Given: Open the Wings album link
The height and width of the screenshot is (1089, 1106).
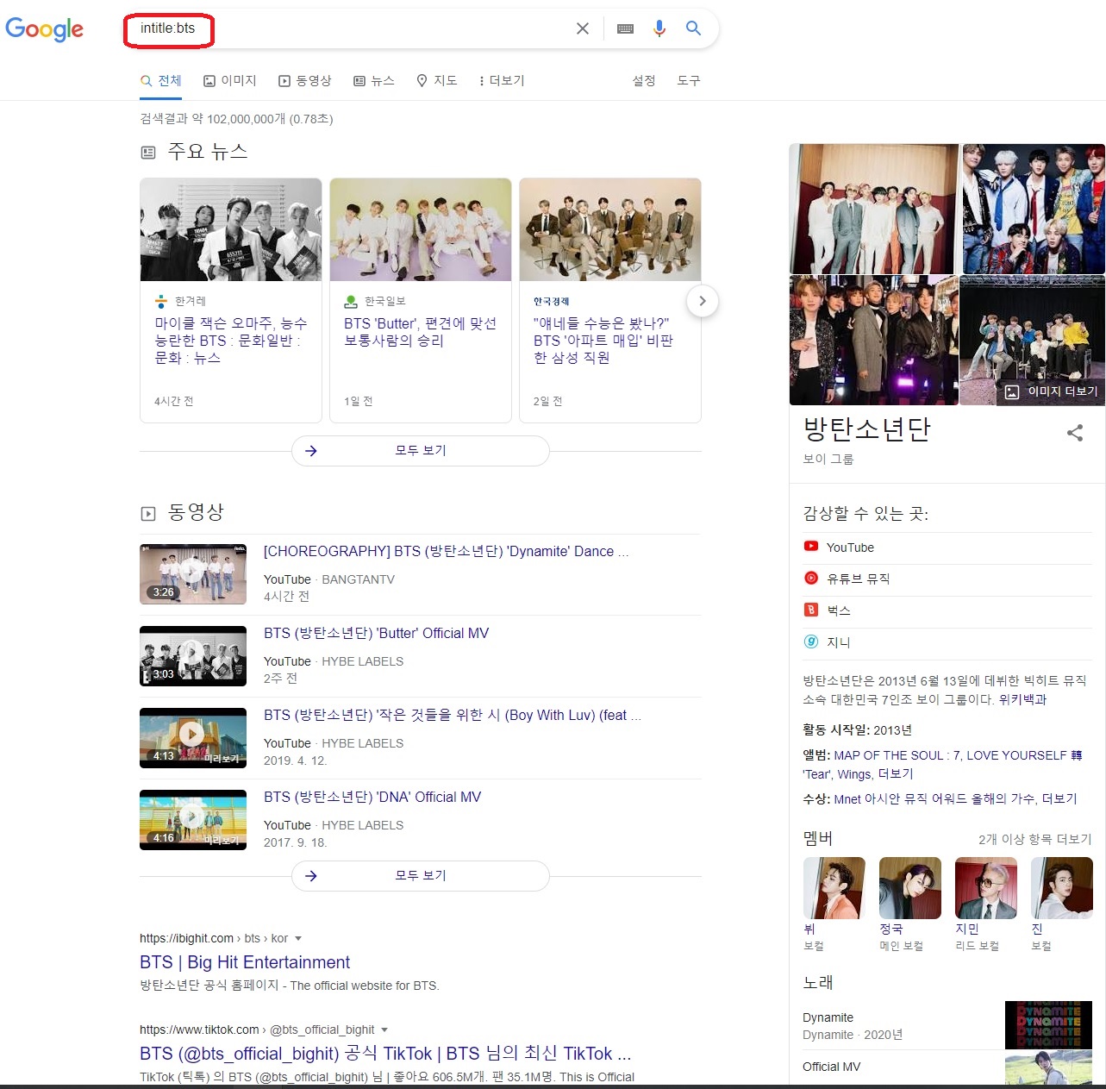Looking at the screenshot, I should 853,774.
